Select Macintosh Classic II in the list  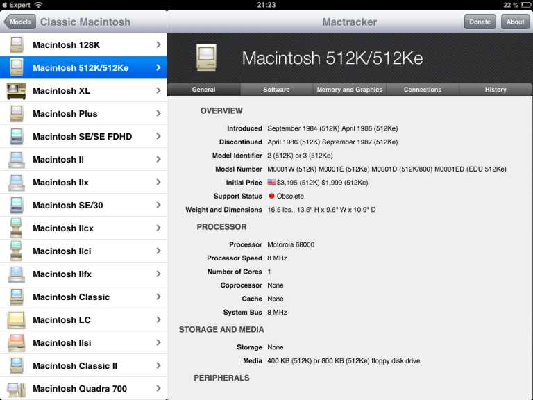click(83, 366)
